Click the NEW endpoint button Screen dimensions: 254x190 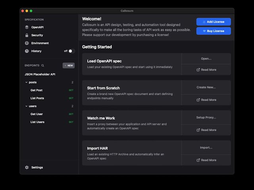(x=69, y=65)
